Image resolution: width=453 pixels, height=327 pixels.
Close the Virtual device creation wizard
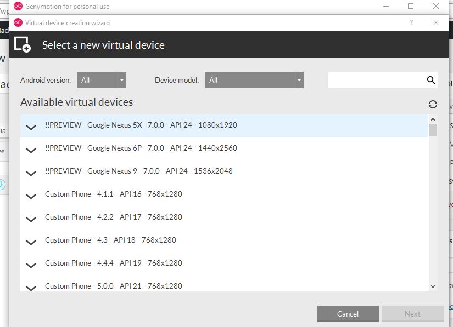coord(436,22)
